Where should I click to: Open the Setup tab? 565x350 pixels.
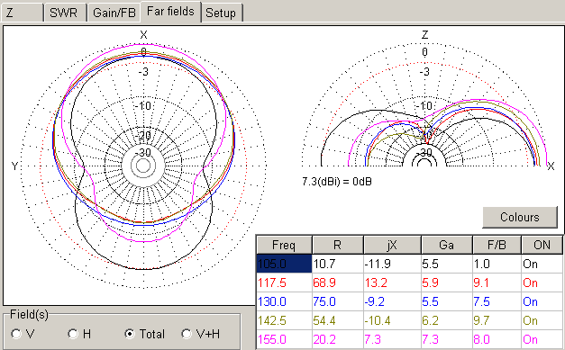(x=222, y=13)
